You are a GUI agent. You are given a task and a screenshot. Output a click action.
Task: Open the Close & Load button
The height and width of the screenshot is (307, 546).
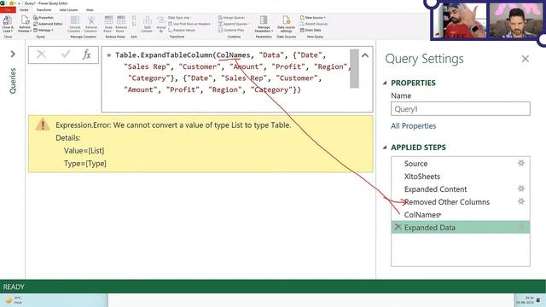(8, 24)
